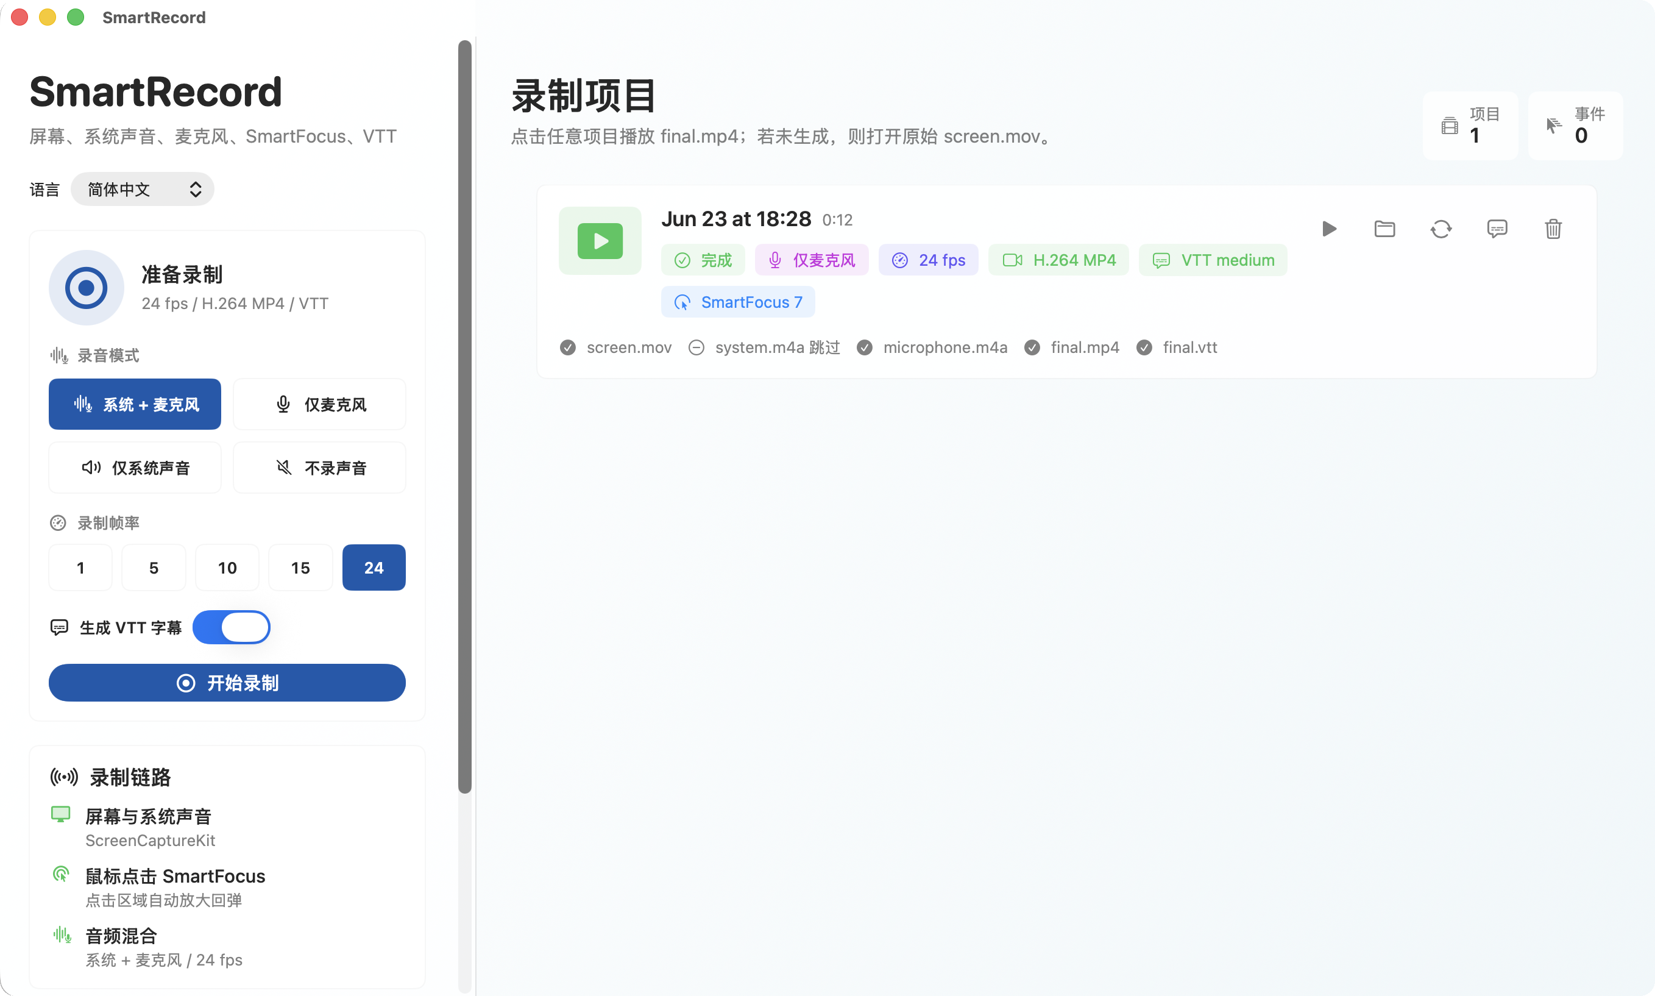Set frame rate to 15
1655x996 pixels.
[x=300, y=568]
